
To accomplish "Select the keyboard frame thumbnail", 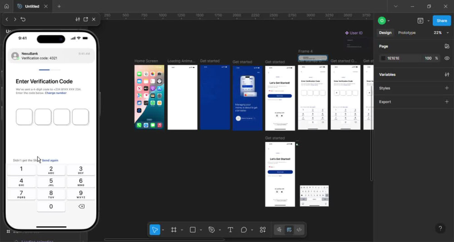I will pyautogui.click(x=314, y=196).
